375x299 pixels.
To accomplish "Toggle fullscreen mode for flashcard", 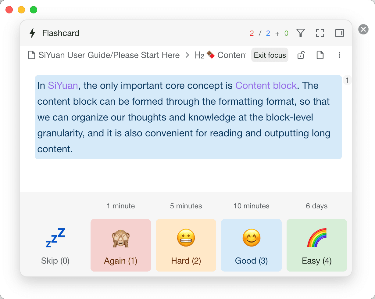I will 320,33.
